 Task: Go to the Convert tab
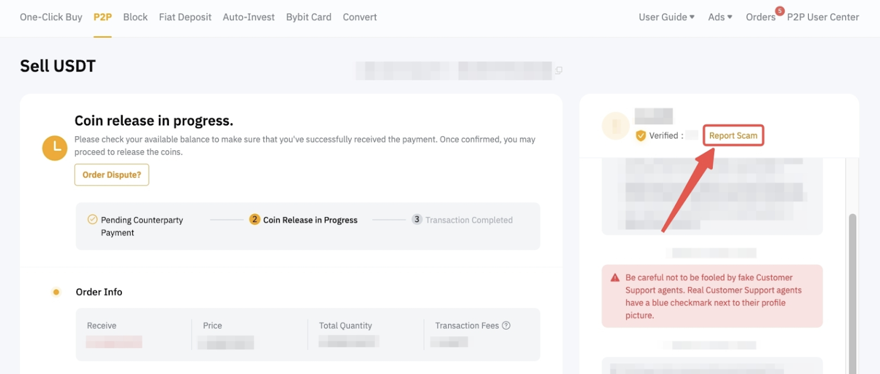[x=360, y=17]
